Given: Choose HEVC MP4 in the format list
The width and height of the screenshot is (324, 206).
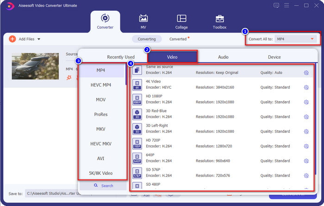Looking at the screenshot, I should (101, 85).
